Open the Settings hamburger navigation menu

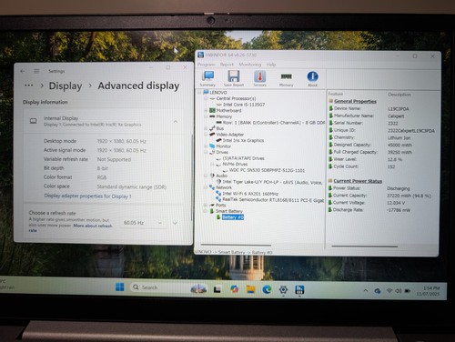click(x=36, y=71)
